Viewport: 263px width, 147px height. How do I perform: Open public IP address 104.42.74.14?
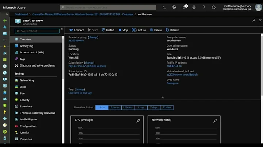click(x=174, y=66)
